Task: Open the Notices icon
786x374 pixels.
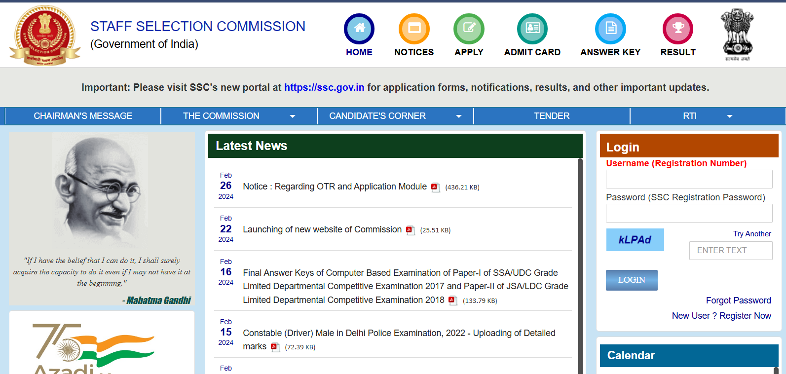Action: pos(414,29)
